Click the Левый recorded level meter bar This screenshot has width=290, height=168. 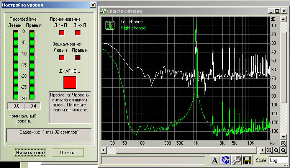[16, 65]
